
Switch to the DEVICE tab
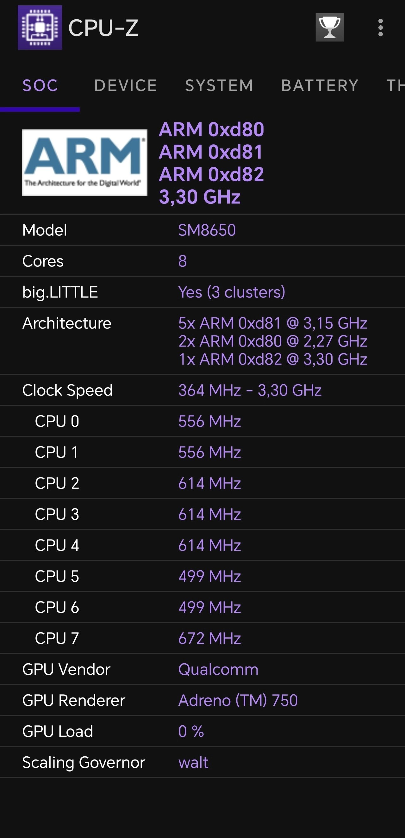tap(125, 85)
